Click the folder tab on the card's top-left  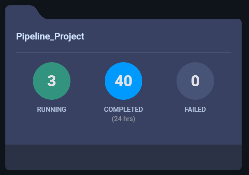coord(22,12)
